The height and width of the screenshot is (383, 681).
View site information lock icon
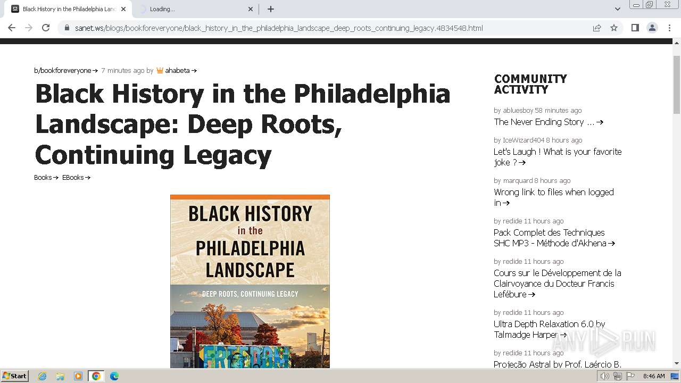pos(67,28)
